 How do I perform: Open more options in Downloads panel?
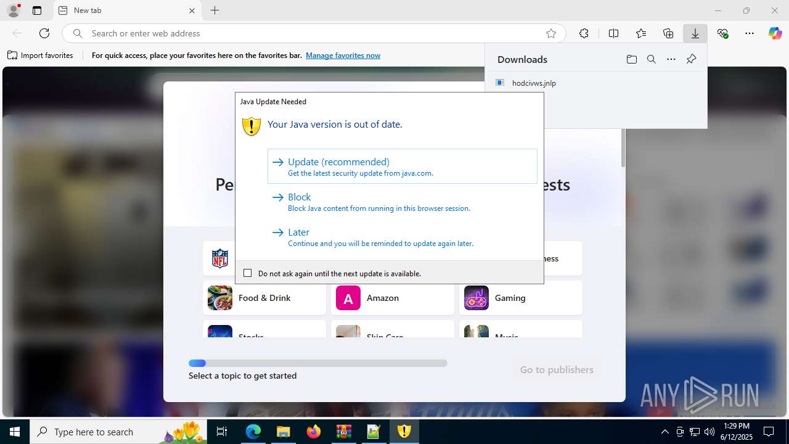point(671,59)
